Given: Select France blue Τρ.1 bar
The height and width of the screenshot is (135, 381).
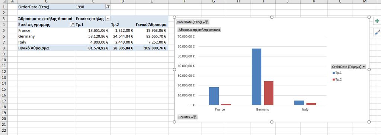Looking at the screenshot, I should click(x=214, y=96).
